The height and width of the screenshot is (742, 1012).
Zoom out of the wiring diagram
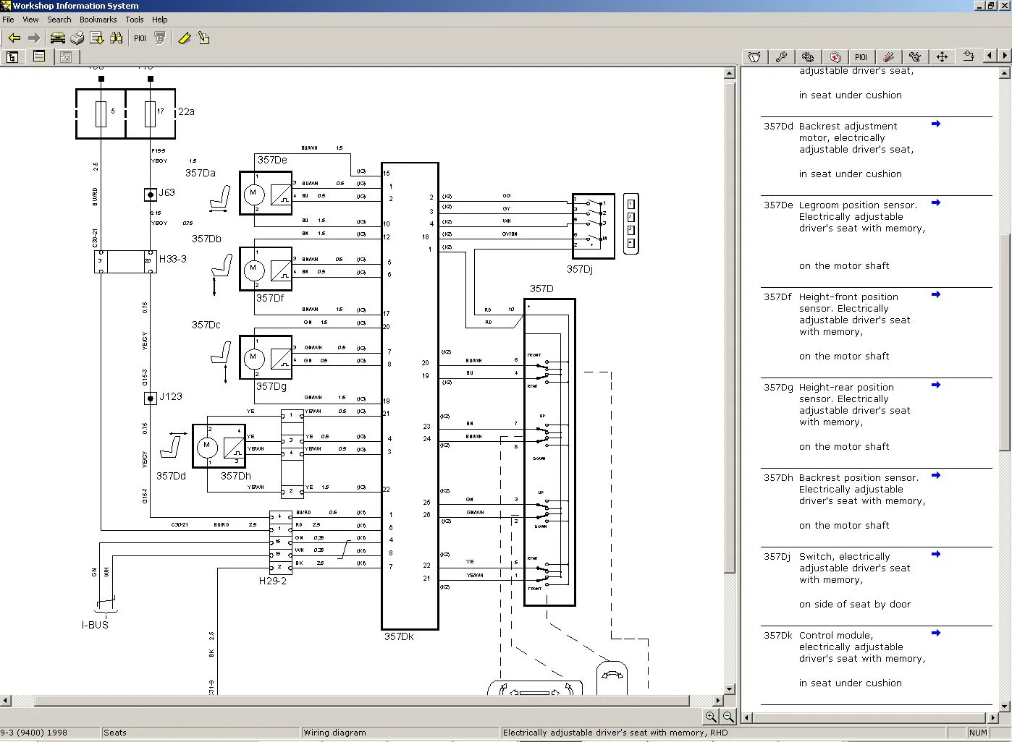click(x=728, y=717)
